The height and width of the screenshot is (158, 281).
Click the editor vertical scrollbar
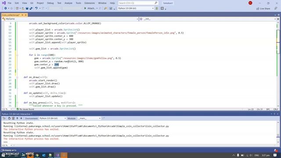tap(278, 64)
